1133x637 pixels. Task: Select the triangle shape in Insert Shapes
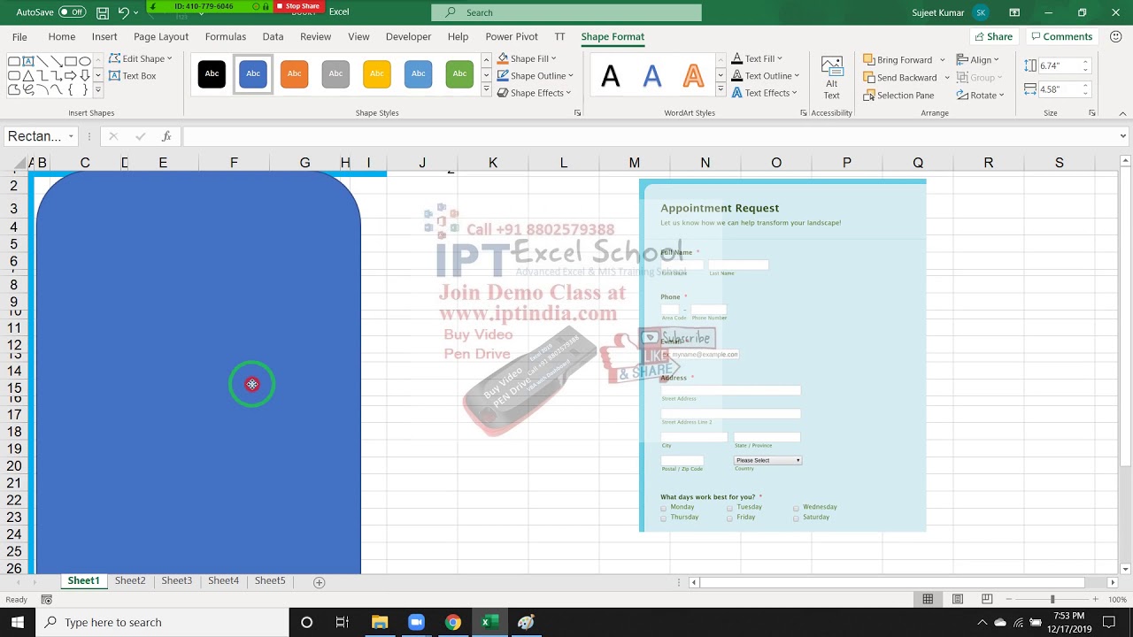28,75
